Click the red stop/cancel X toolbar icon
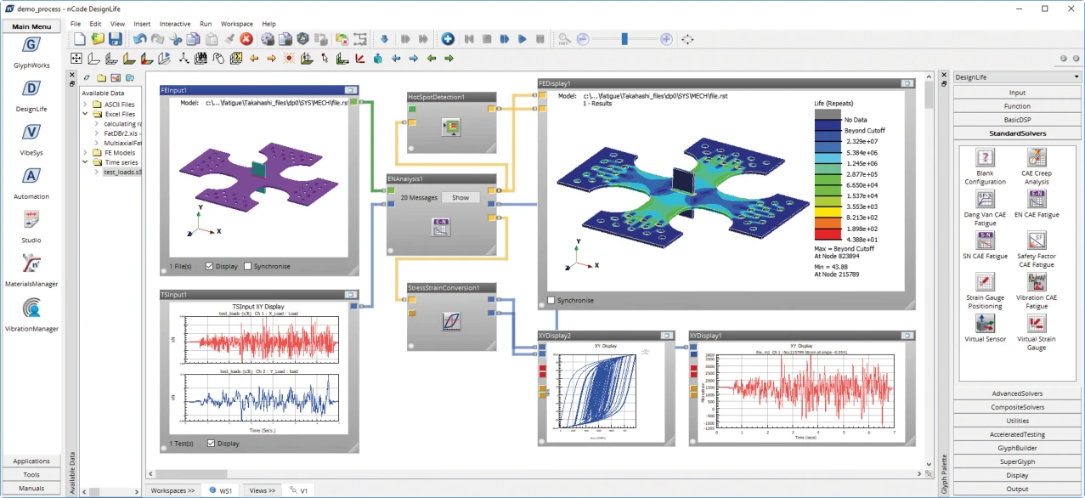The image size is (1085, 498). (246, 39)
